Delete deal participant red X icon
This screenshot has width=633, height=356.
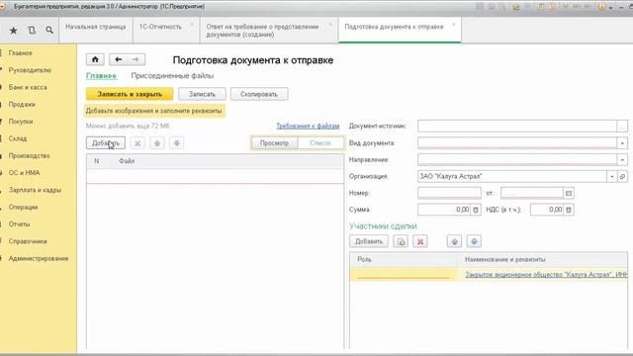(420, 241)
